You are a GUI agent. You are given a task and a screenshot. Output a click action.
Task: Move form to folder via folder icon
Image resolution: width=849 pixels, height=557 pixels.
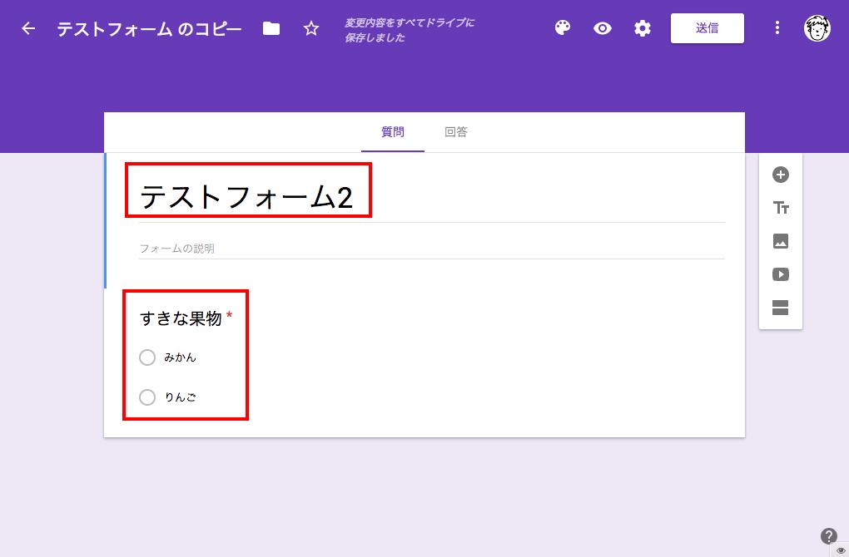pyautogui.click(x=271, y=28)
